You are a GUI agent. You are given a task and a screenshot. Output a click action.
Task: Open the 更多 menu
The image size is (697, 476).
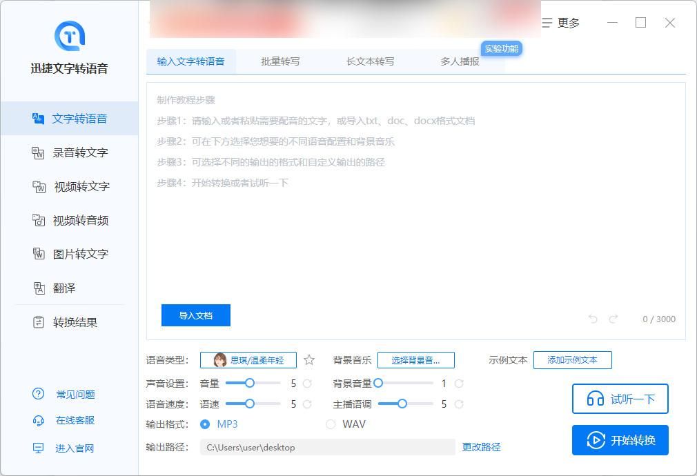(561, 23)
